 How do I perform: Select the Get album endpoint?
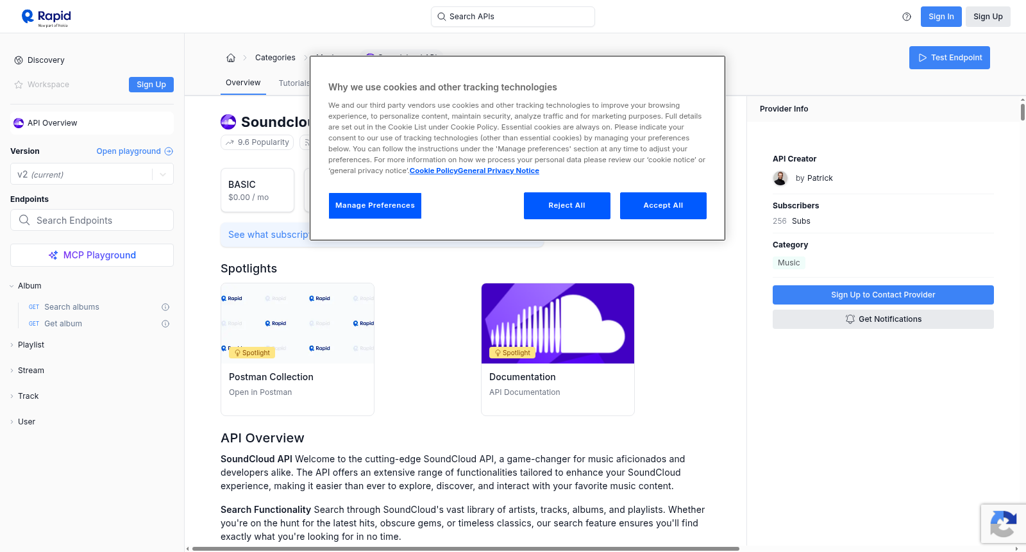click(x=63, y=324)
